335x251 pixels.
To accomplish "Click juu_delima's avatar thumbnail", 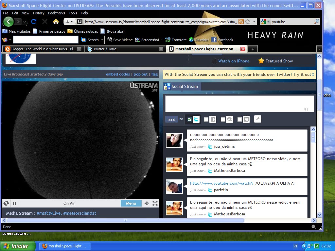I will pos(174,141).
